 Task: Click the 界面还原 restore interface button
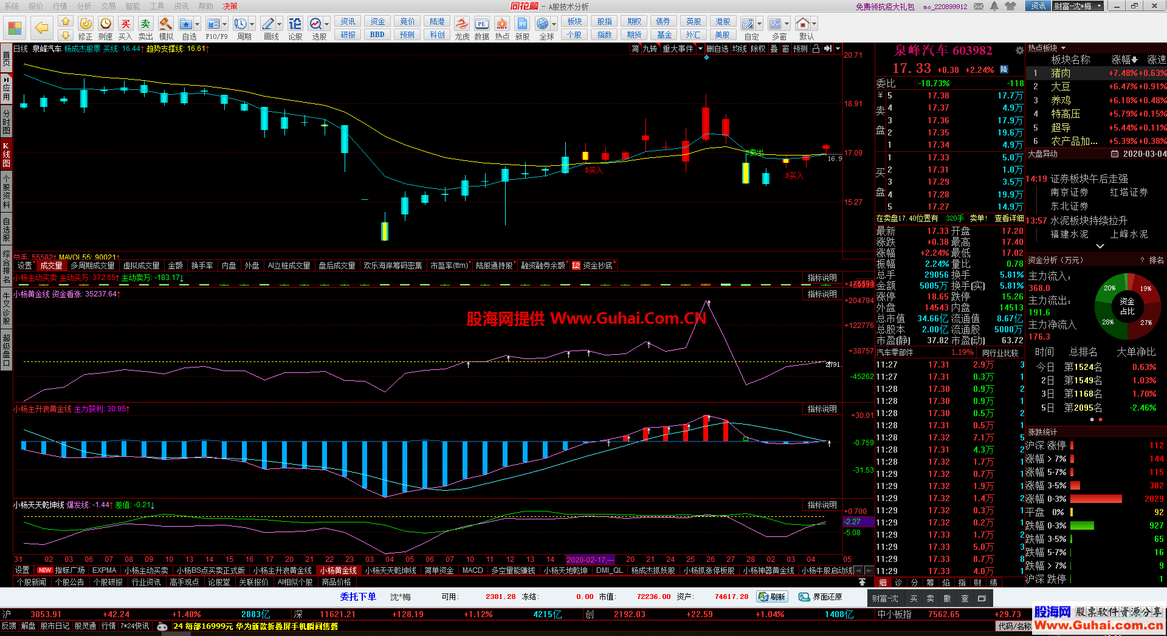[821, 597]
